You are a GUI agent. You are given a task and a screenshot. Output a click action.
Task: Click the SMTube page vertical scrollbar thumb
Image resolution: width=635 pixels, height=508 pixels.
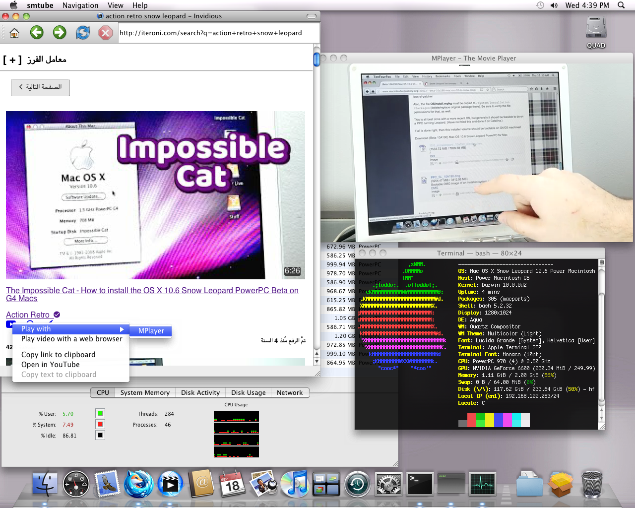tap(317, 59)
